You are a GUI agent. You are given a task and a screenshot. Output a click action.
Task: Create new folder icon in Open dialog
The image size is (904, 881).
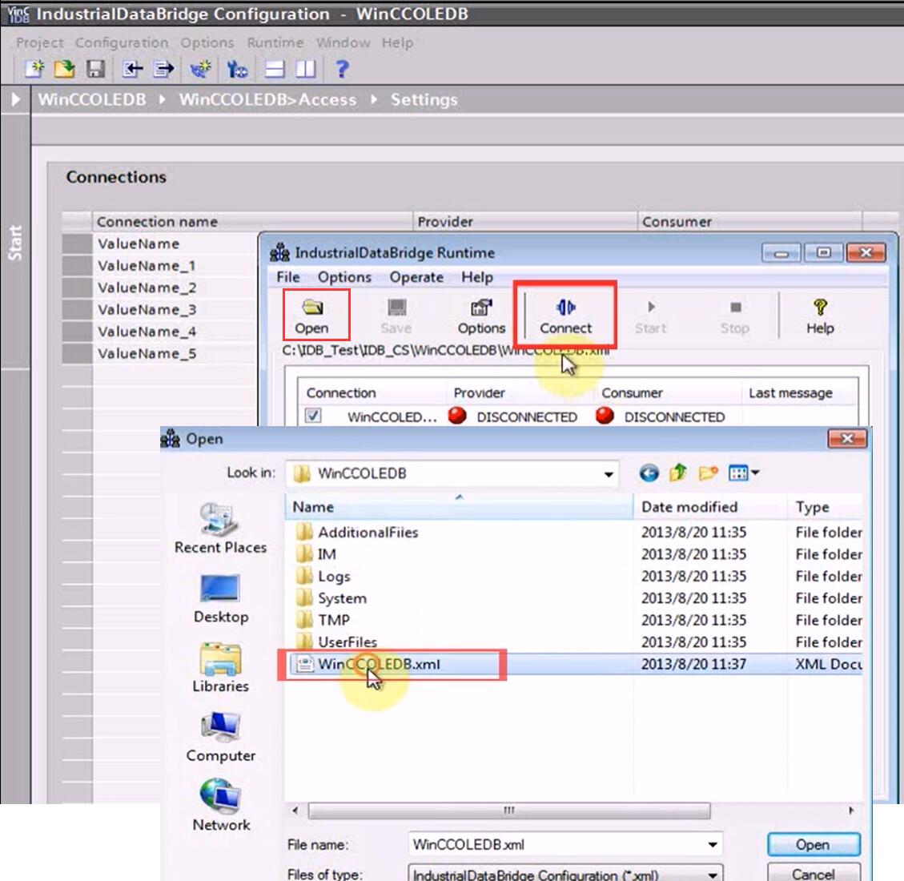pos(708,473)
